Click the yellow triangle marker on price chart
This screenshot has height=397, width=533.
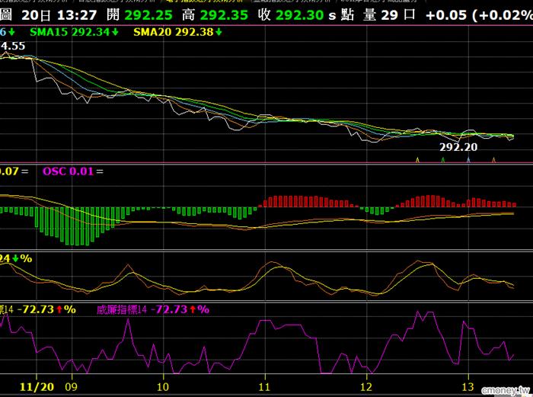(417, 160)
